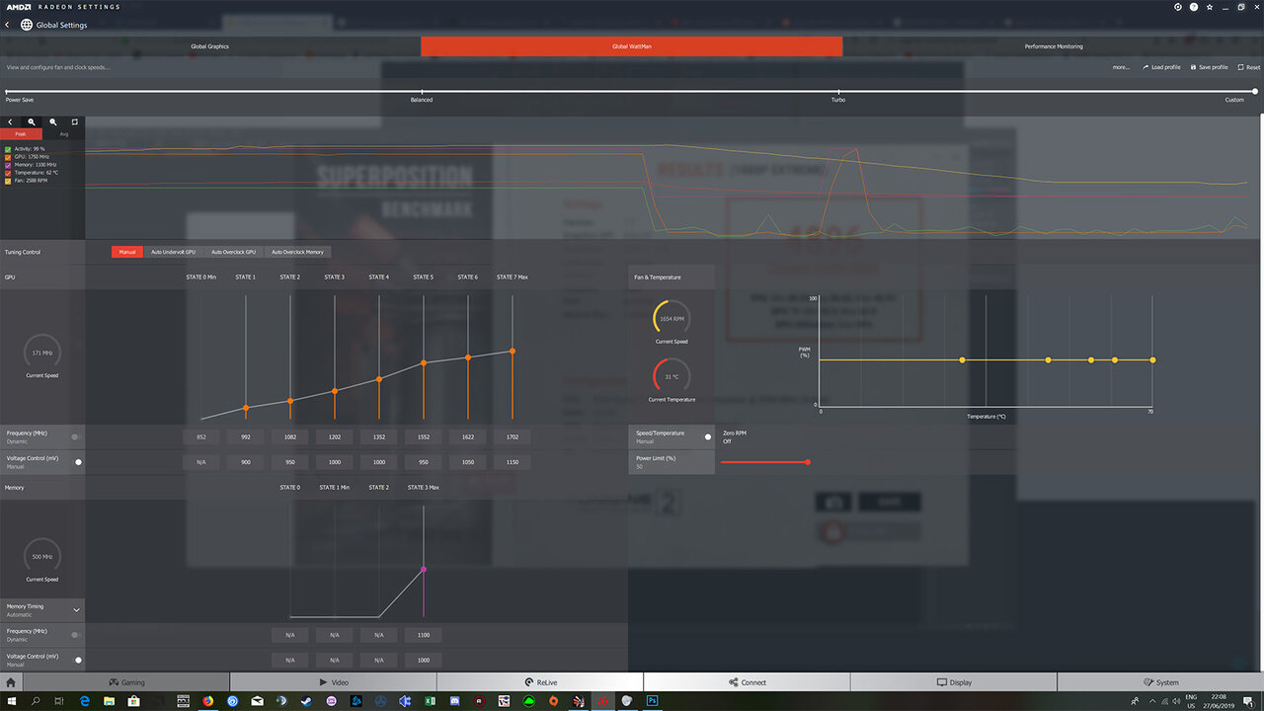Viewport: 1264px width, 711px height.
Task: Click GPU State 7 voltage field 1150
Action: point(513,462)
